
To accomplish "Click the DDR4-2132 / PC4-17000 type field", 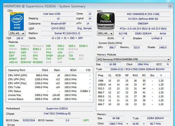I will 137,69.
